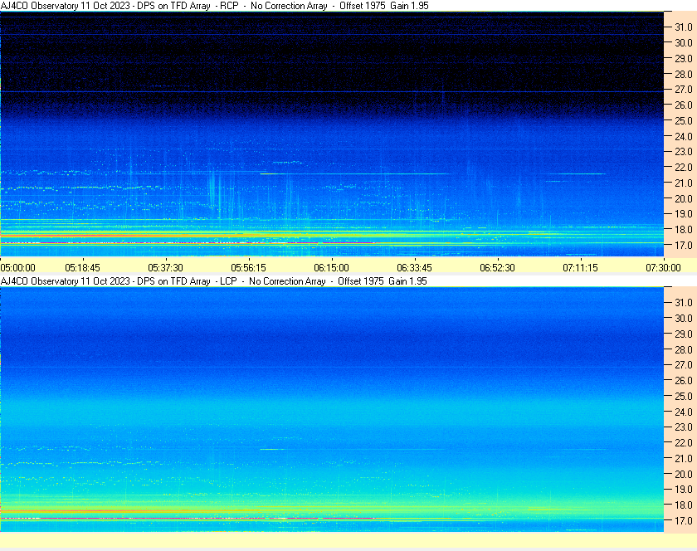697x551 pixels.
Task: Click the 19.0 frequency label on LCP panel
Action: 684,490
